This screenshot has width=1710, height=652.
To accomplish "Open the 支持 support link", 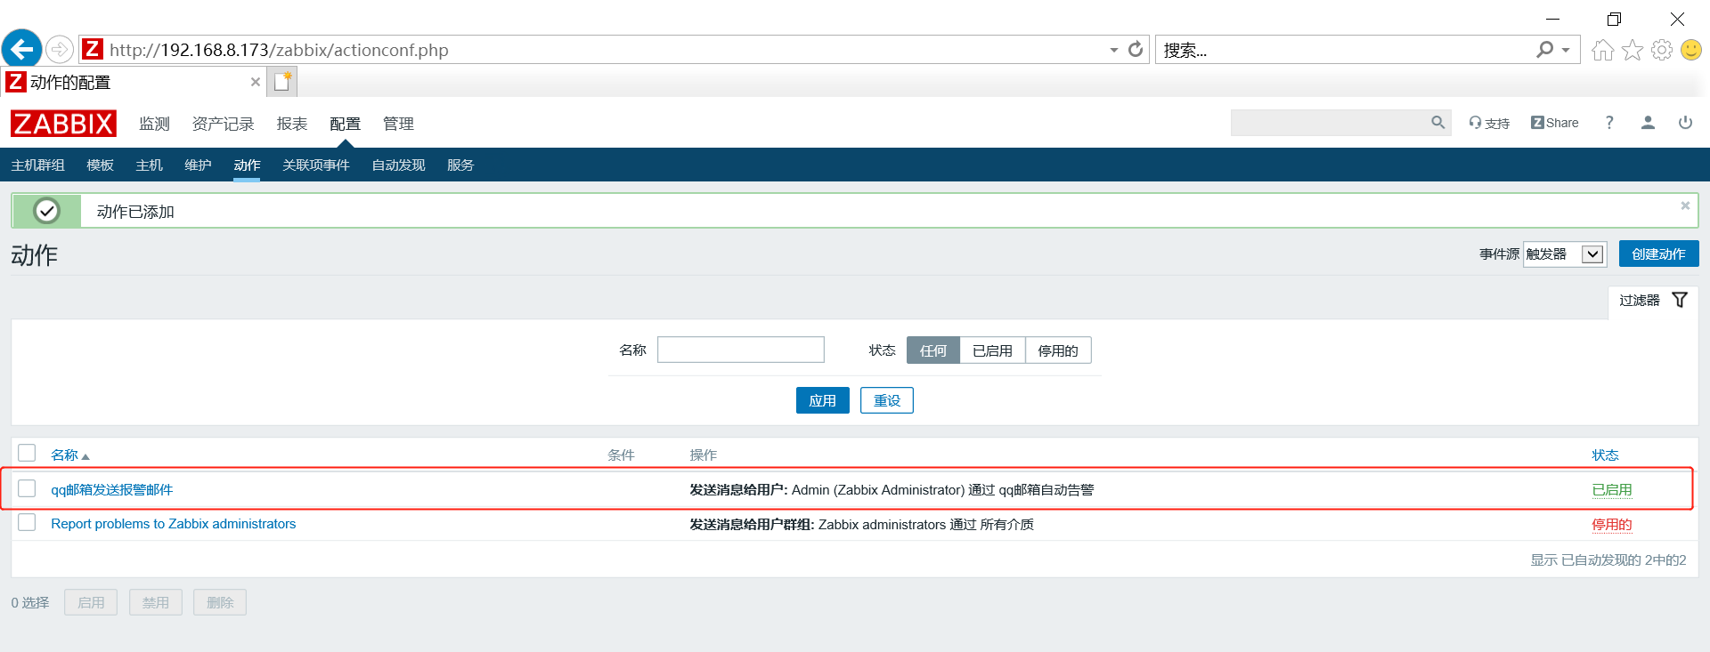I will 1489,123.
